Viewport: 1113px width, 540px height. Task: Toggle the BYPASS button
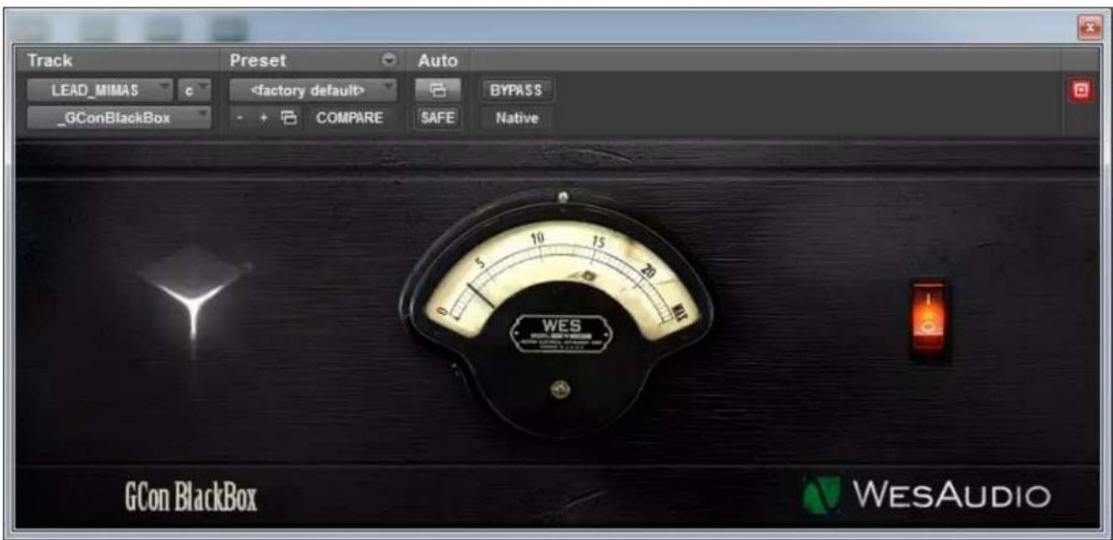pyautogui.click(x=516, y=91)
